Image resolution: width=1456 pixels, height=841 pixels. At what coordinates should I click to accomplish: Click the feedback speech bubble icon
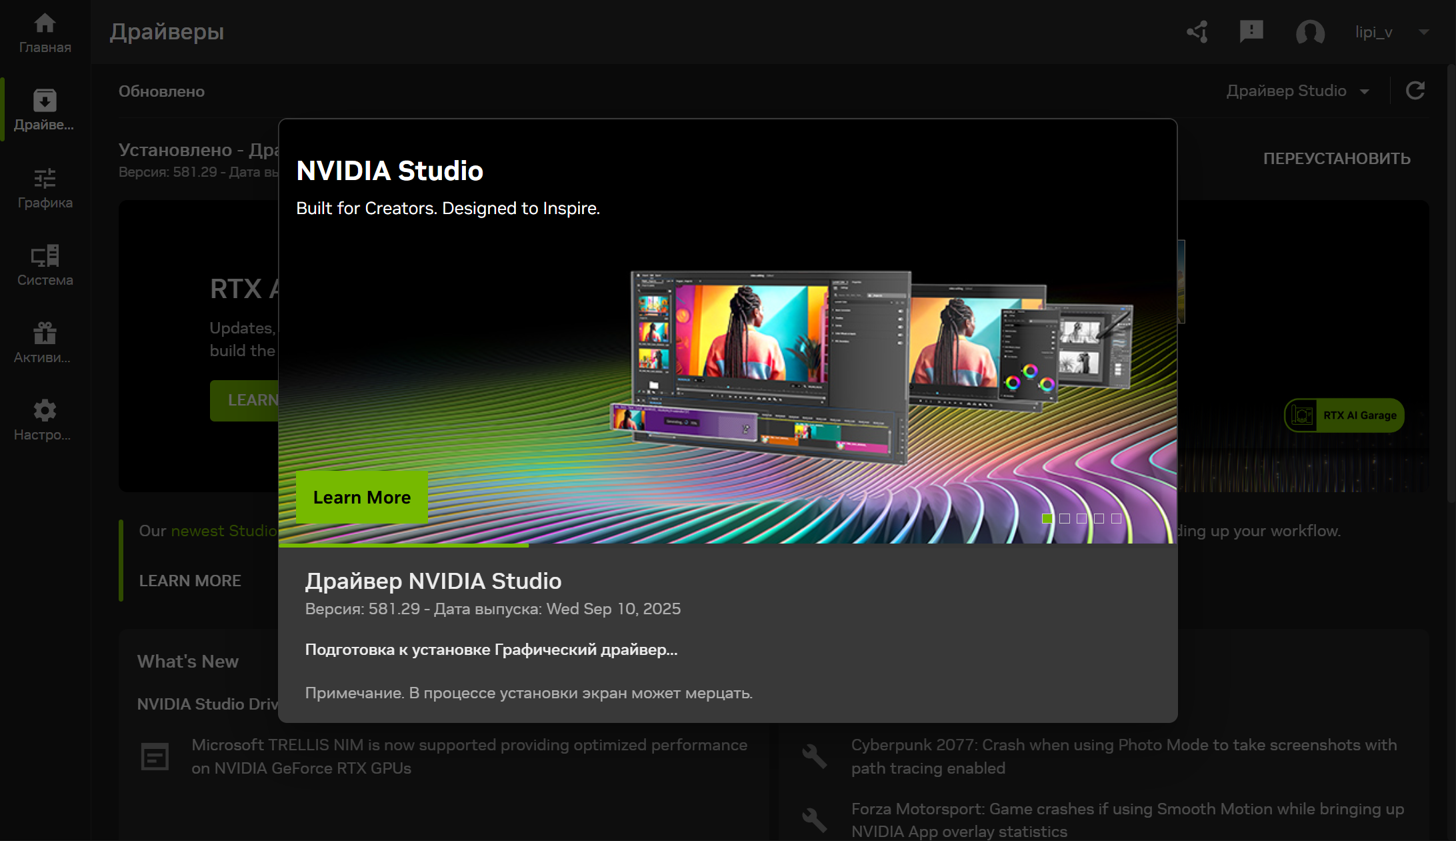click(x=1251, y=31)
